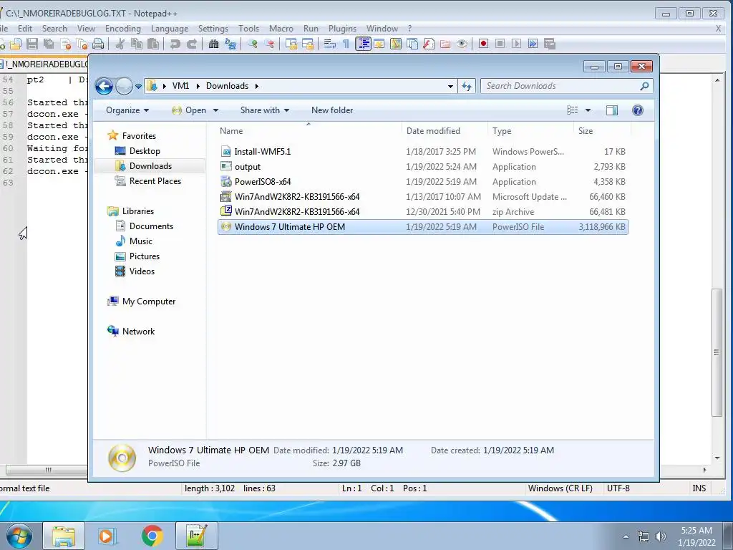
Task: Open the Settings menu in Notepad++
Action: coord(213,29)
